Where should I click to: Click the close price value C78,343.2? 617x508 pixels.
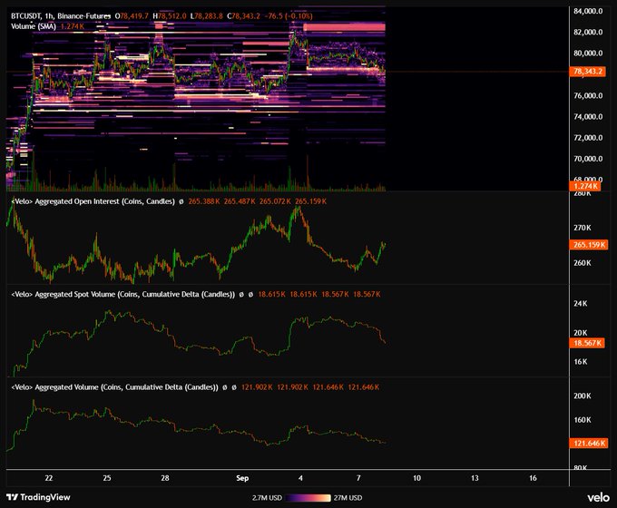pyautogui.click(x=243, y=16)
